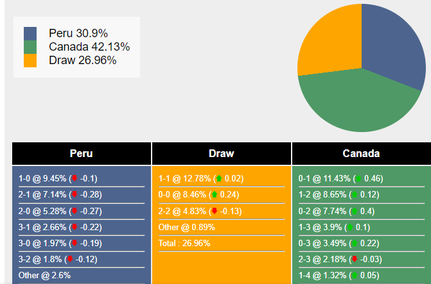
Task: Click the red down arrow beside 2-2 @ 4.83%
Action: (x=214, y=211)
